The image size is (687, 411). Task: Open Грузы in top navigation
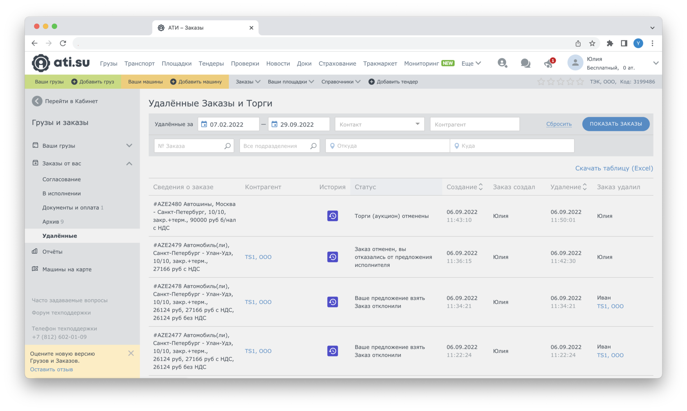pyautogui.click(x=108, y=63)
